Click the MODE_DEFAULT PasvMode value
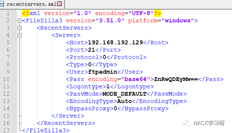232x133 pixels. 125,94
